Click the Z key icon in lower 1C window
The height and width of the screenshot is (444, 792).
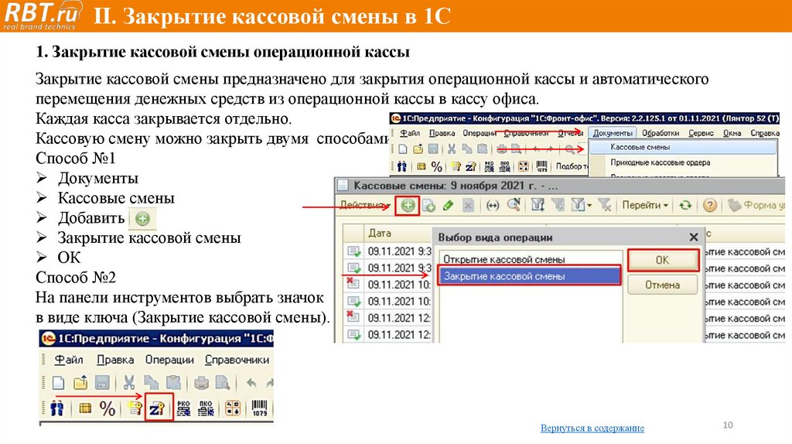click(157, 408)
